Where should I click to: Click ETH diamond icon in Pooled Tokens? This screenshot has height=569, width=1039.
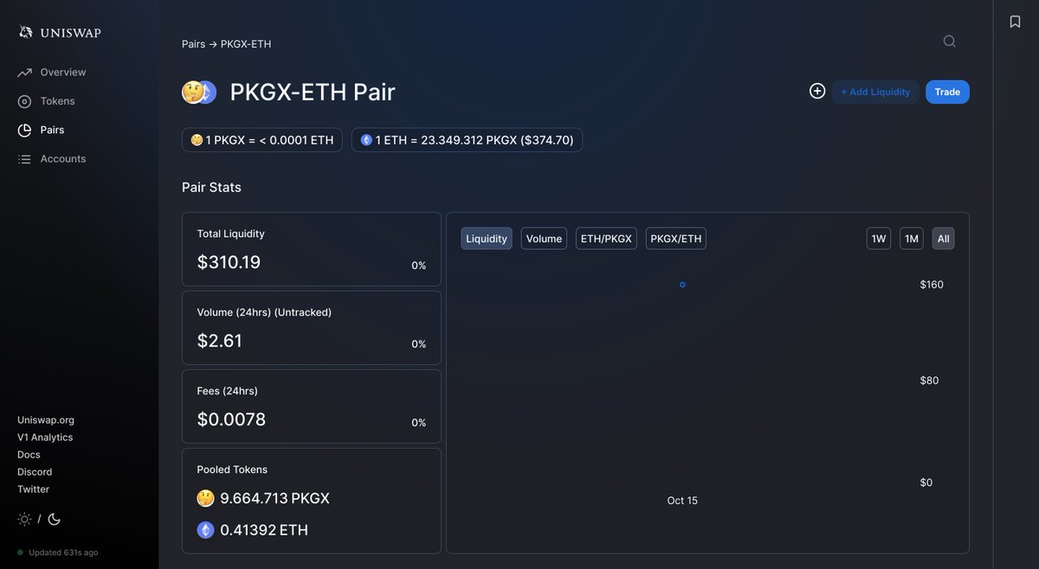(205, 530)
